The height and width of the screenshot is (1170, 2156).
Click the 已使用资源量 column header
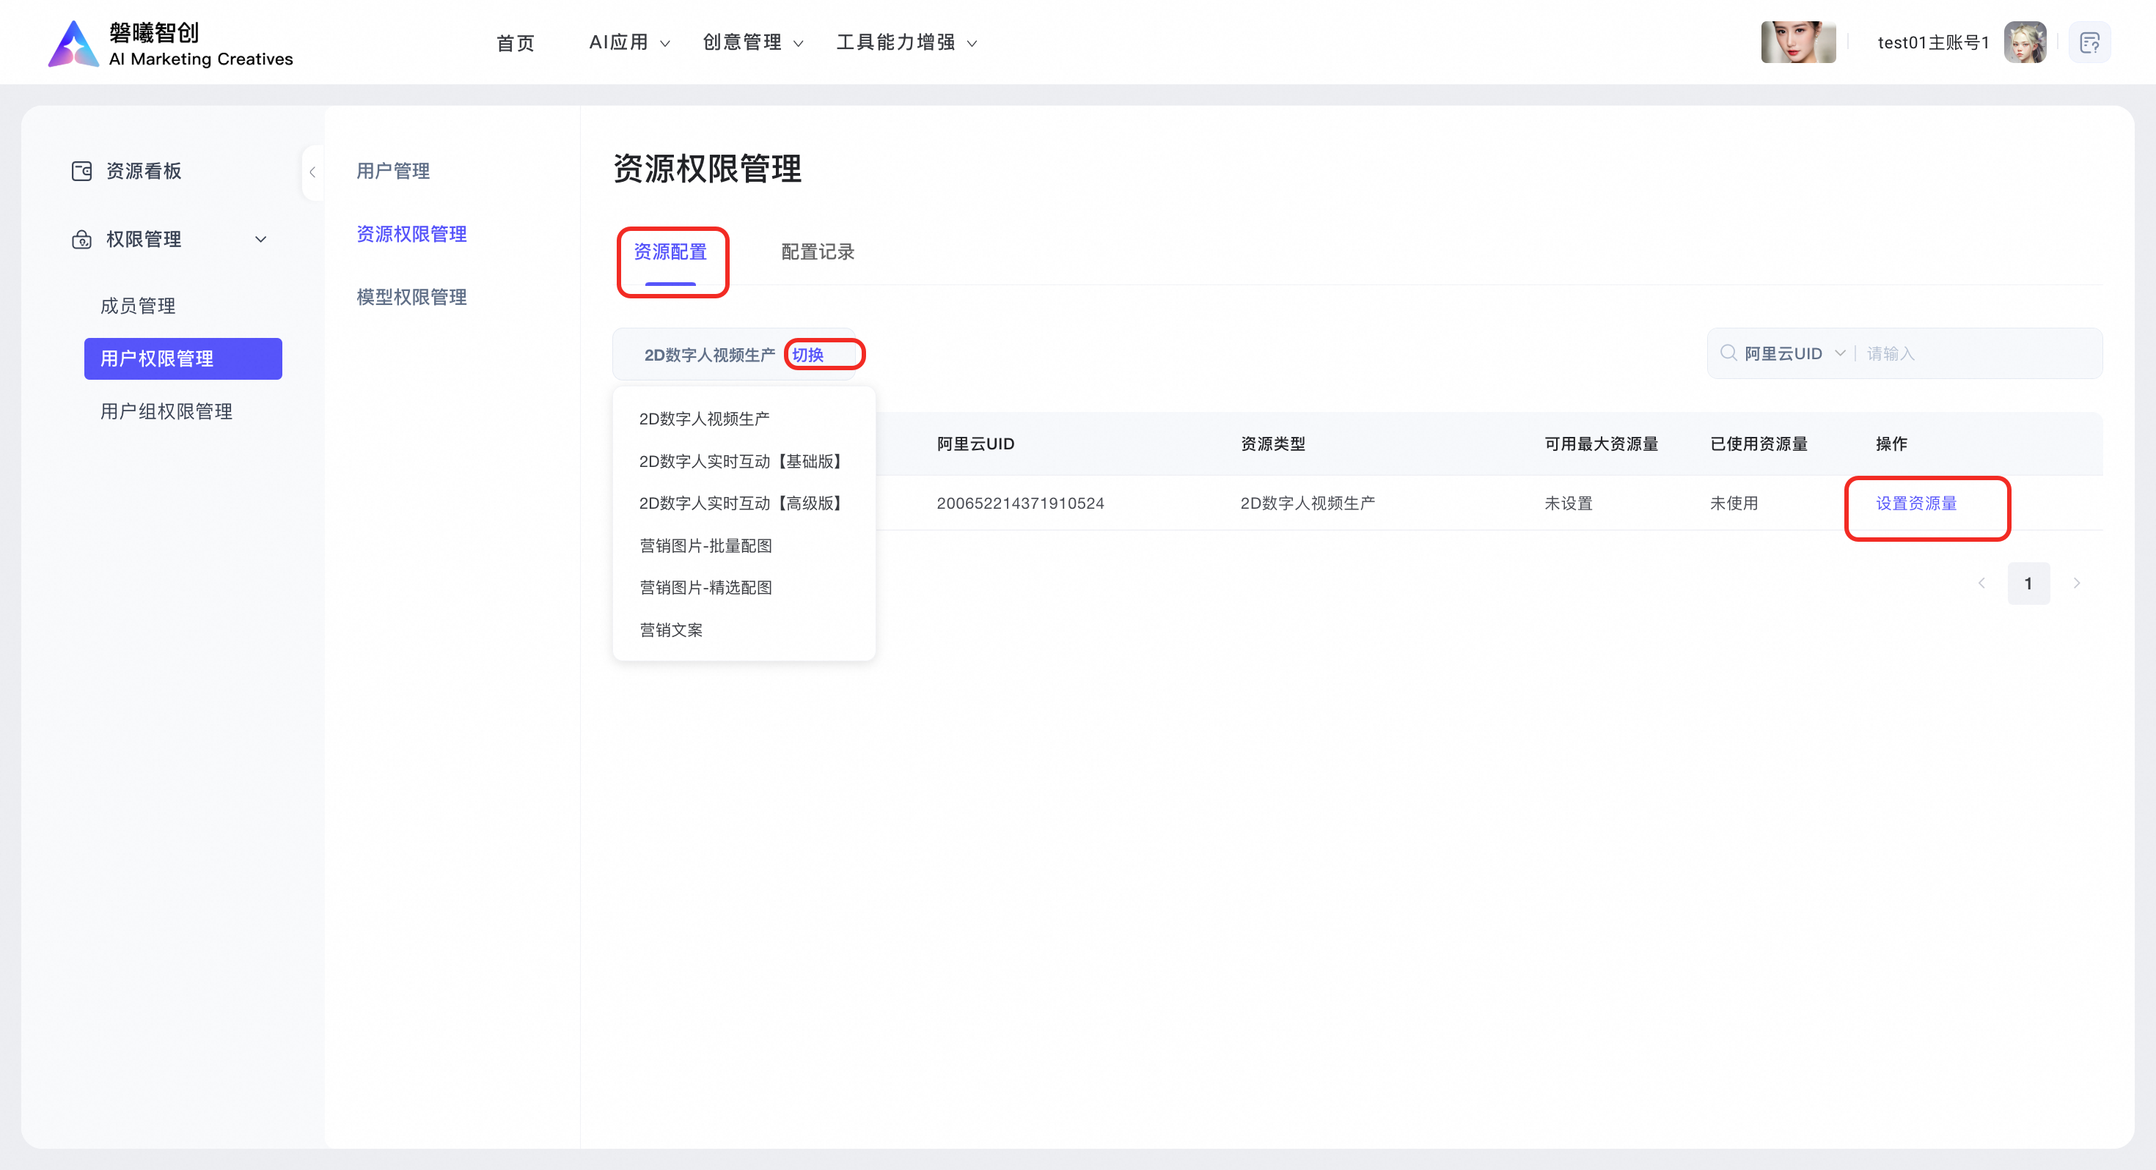(x=1759, y=444)
